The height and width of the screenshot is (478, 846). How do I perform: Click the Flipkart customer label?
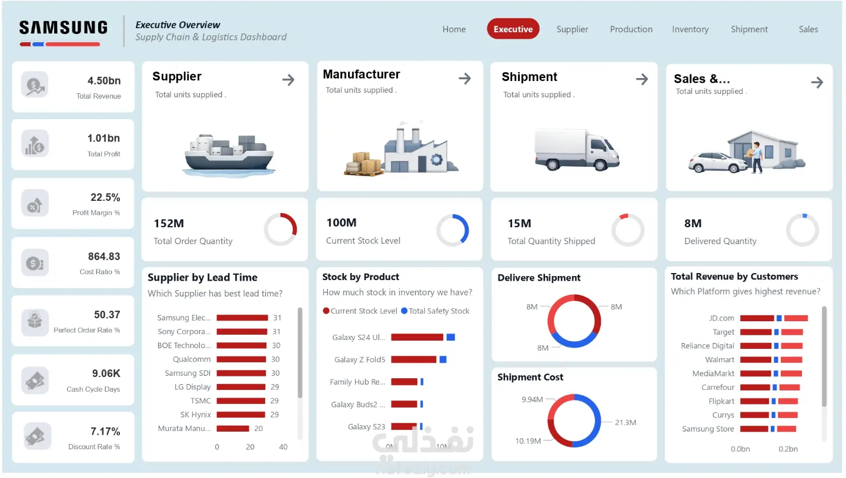click(721, 402)
